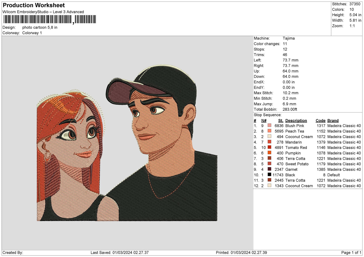Click code '1152' in Peach Tea row
The width and height of the screenshot is (364, 257).
click(x=321, y=131)
